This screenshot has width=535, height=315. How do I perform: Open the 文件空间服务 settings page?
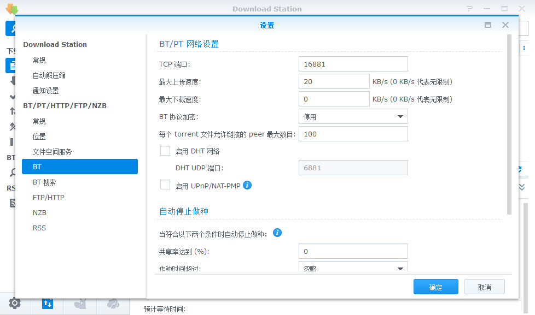pos(52,152)
